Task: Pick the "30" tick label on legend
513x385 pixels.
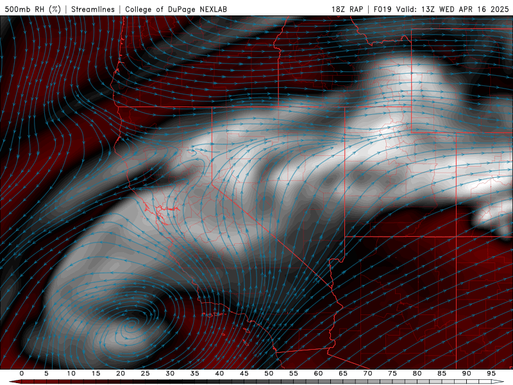Action: (x=170, y=373)
